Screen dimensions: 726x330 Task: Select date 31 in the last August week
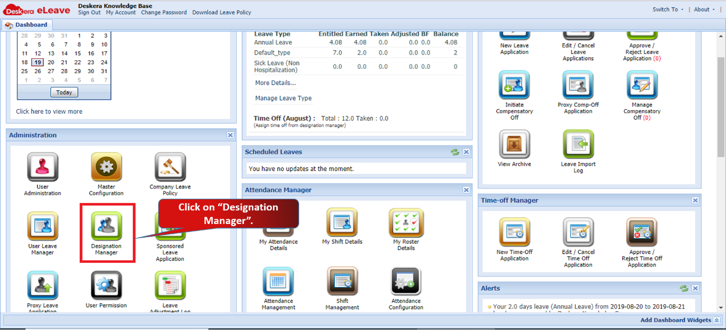[x=104, y=71]
